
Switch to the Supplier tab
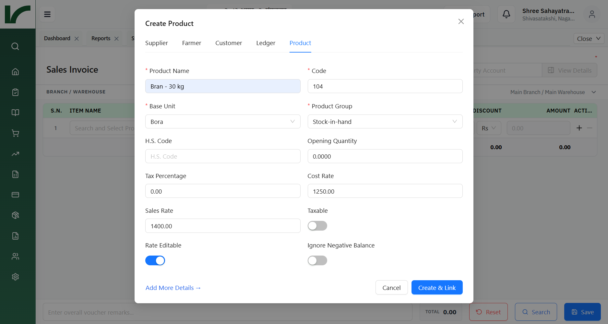tap(157, 43)
